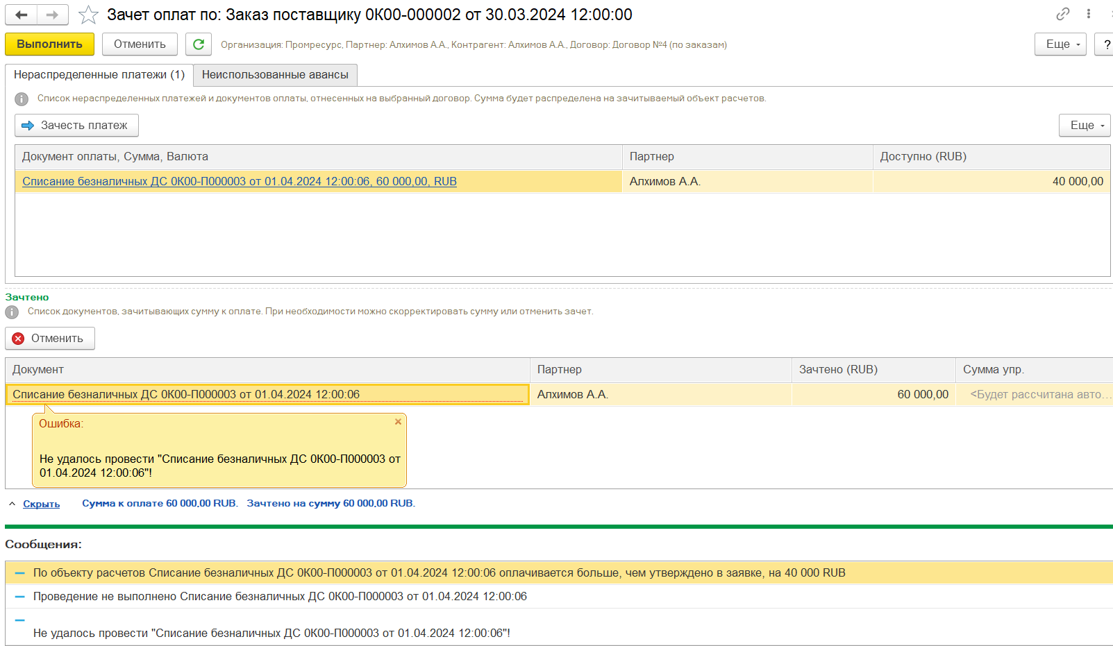Open the top Еще dropdown menu
The image size is (1113, 646).
[x=1060, y=44]
